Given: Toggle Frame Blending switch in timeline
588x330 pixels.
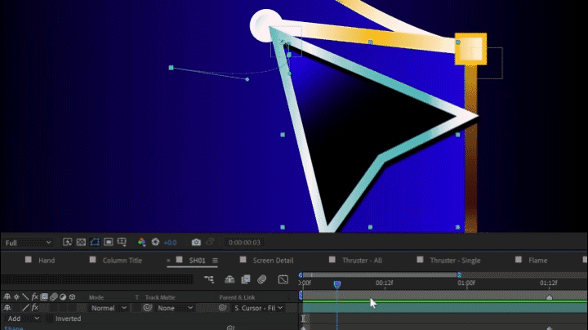Looking at the screenshot, I should [x=246, y=279].
